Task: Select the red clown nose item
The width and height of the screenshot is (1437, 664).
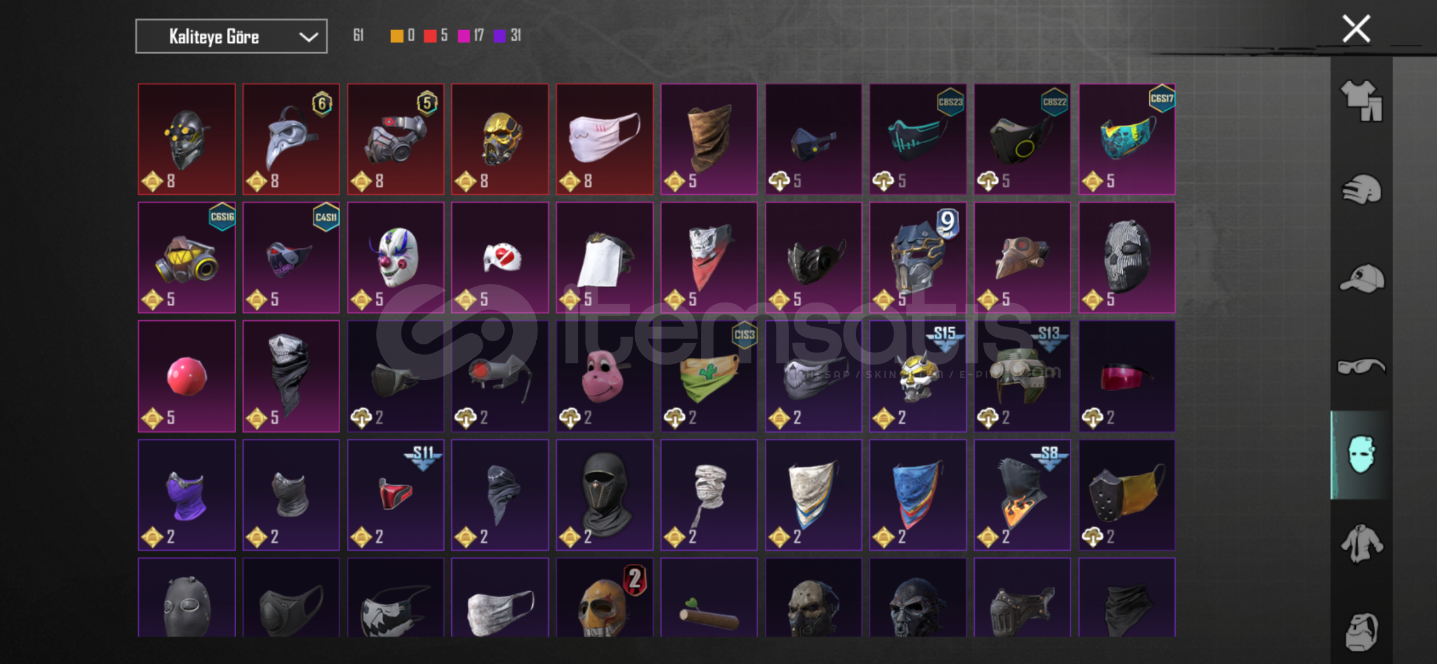Action: (186, 376)
